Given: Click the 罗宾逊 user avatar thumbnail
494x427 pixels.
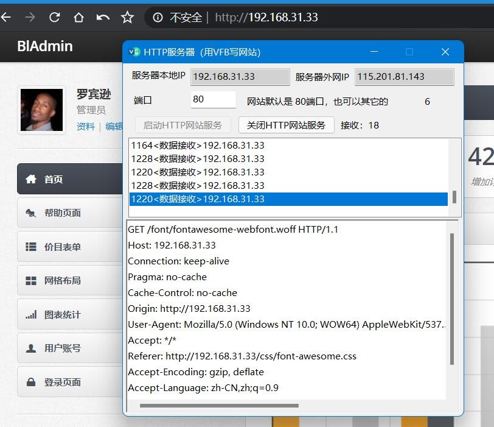Looking at the screenshot, I should click(x=41, y=110).
